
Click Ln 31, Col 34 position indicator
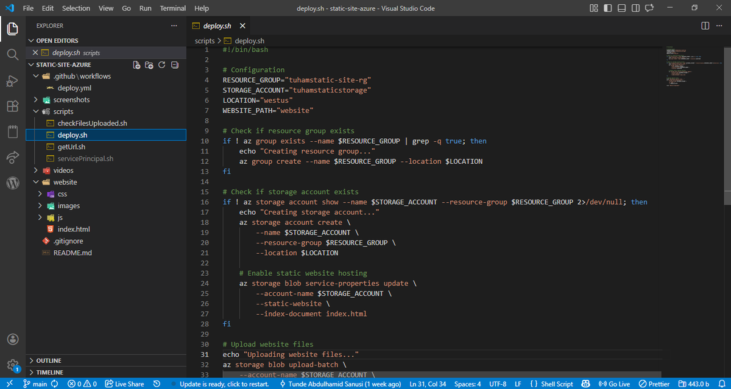pos(428,384)
